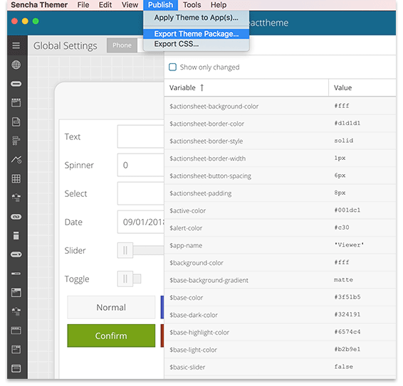Viewport: 403px width, 386px height.
Task: Edit the false value of $basic-slider
Action: coord(343,367)
